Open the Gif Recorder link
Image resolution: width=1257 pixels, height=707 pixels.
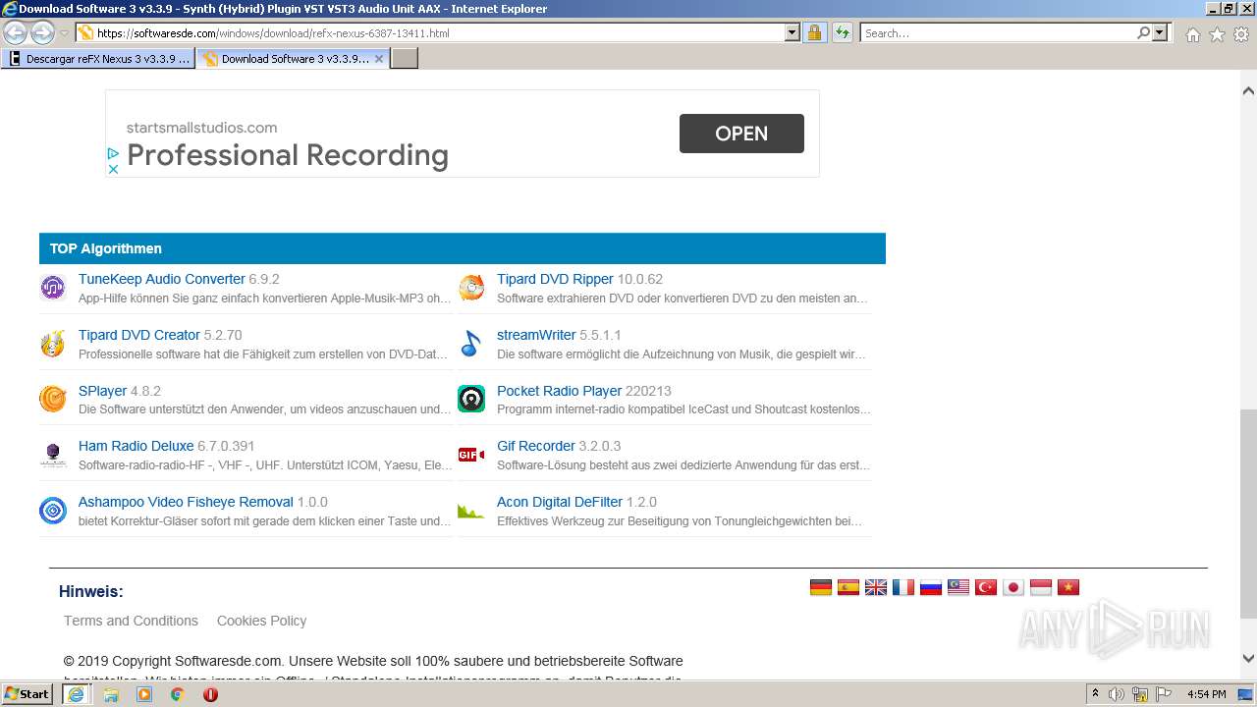[x=536, y=446]
